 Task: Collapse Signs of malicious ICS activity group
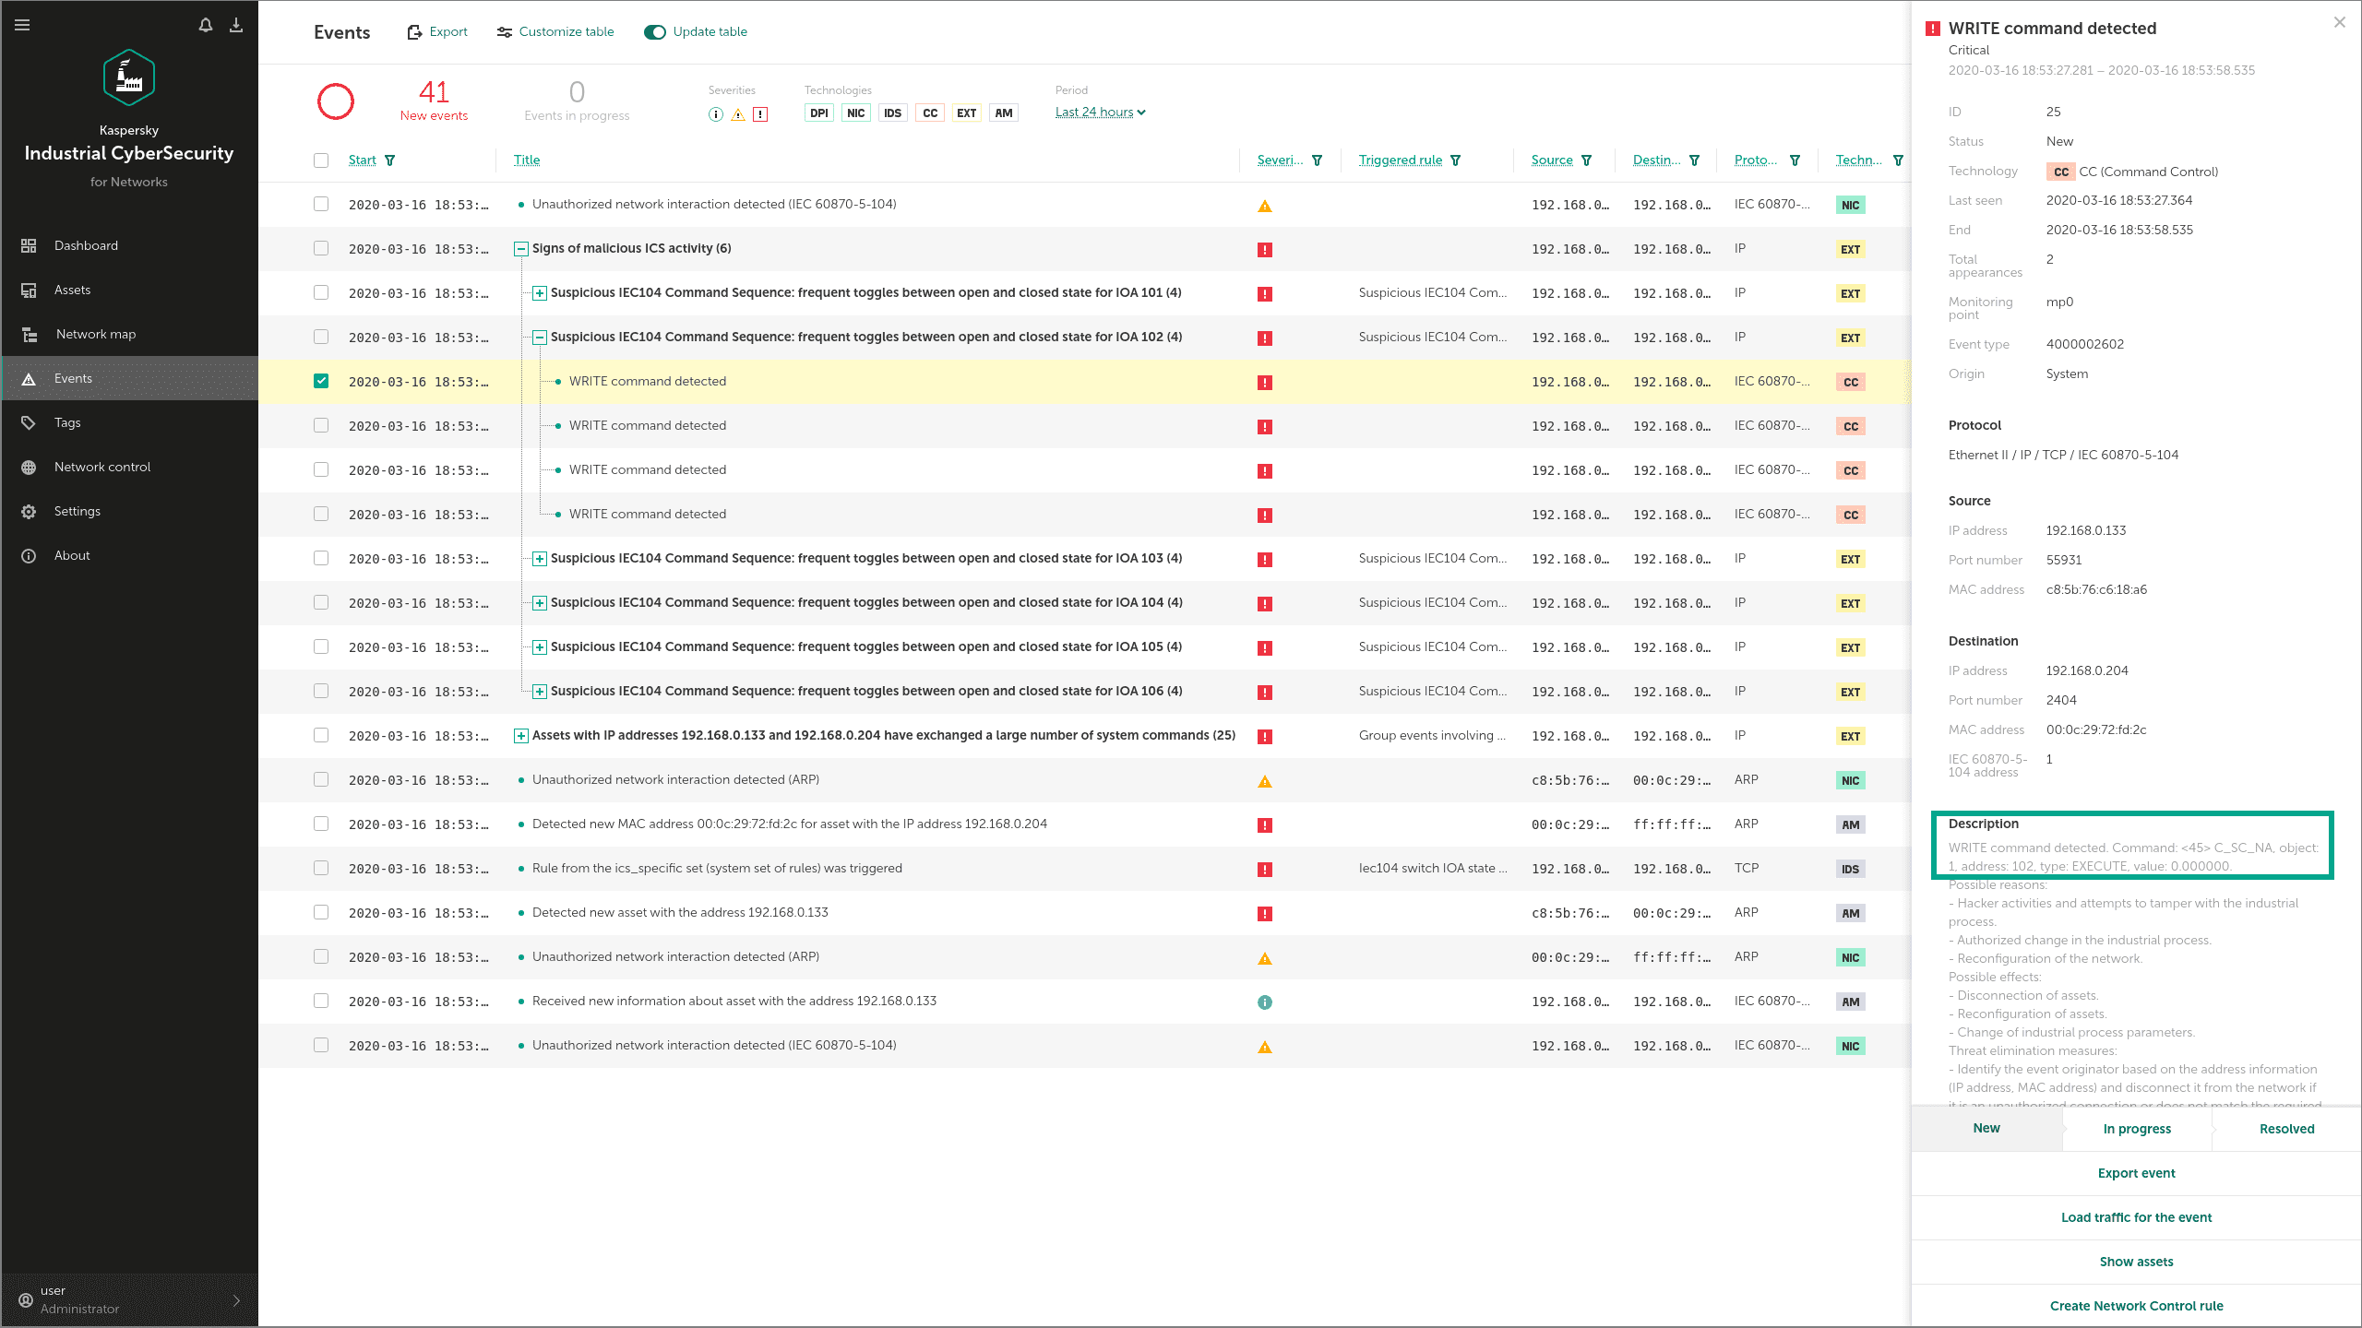(x=521, y=249)
